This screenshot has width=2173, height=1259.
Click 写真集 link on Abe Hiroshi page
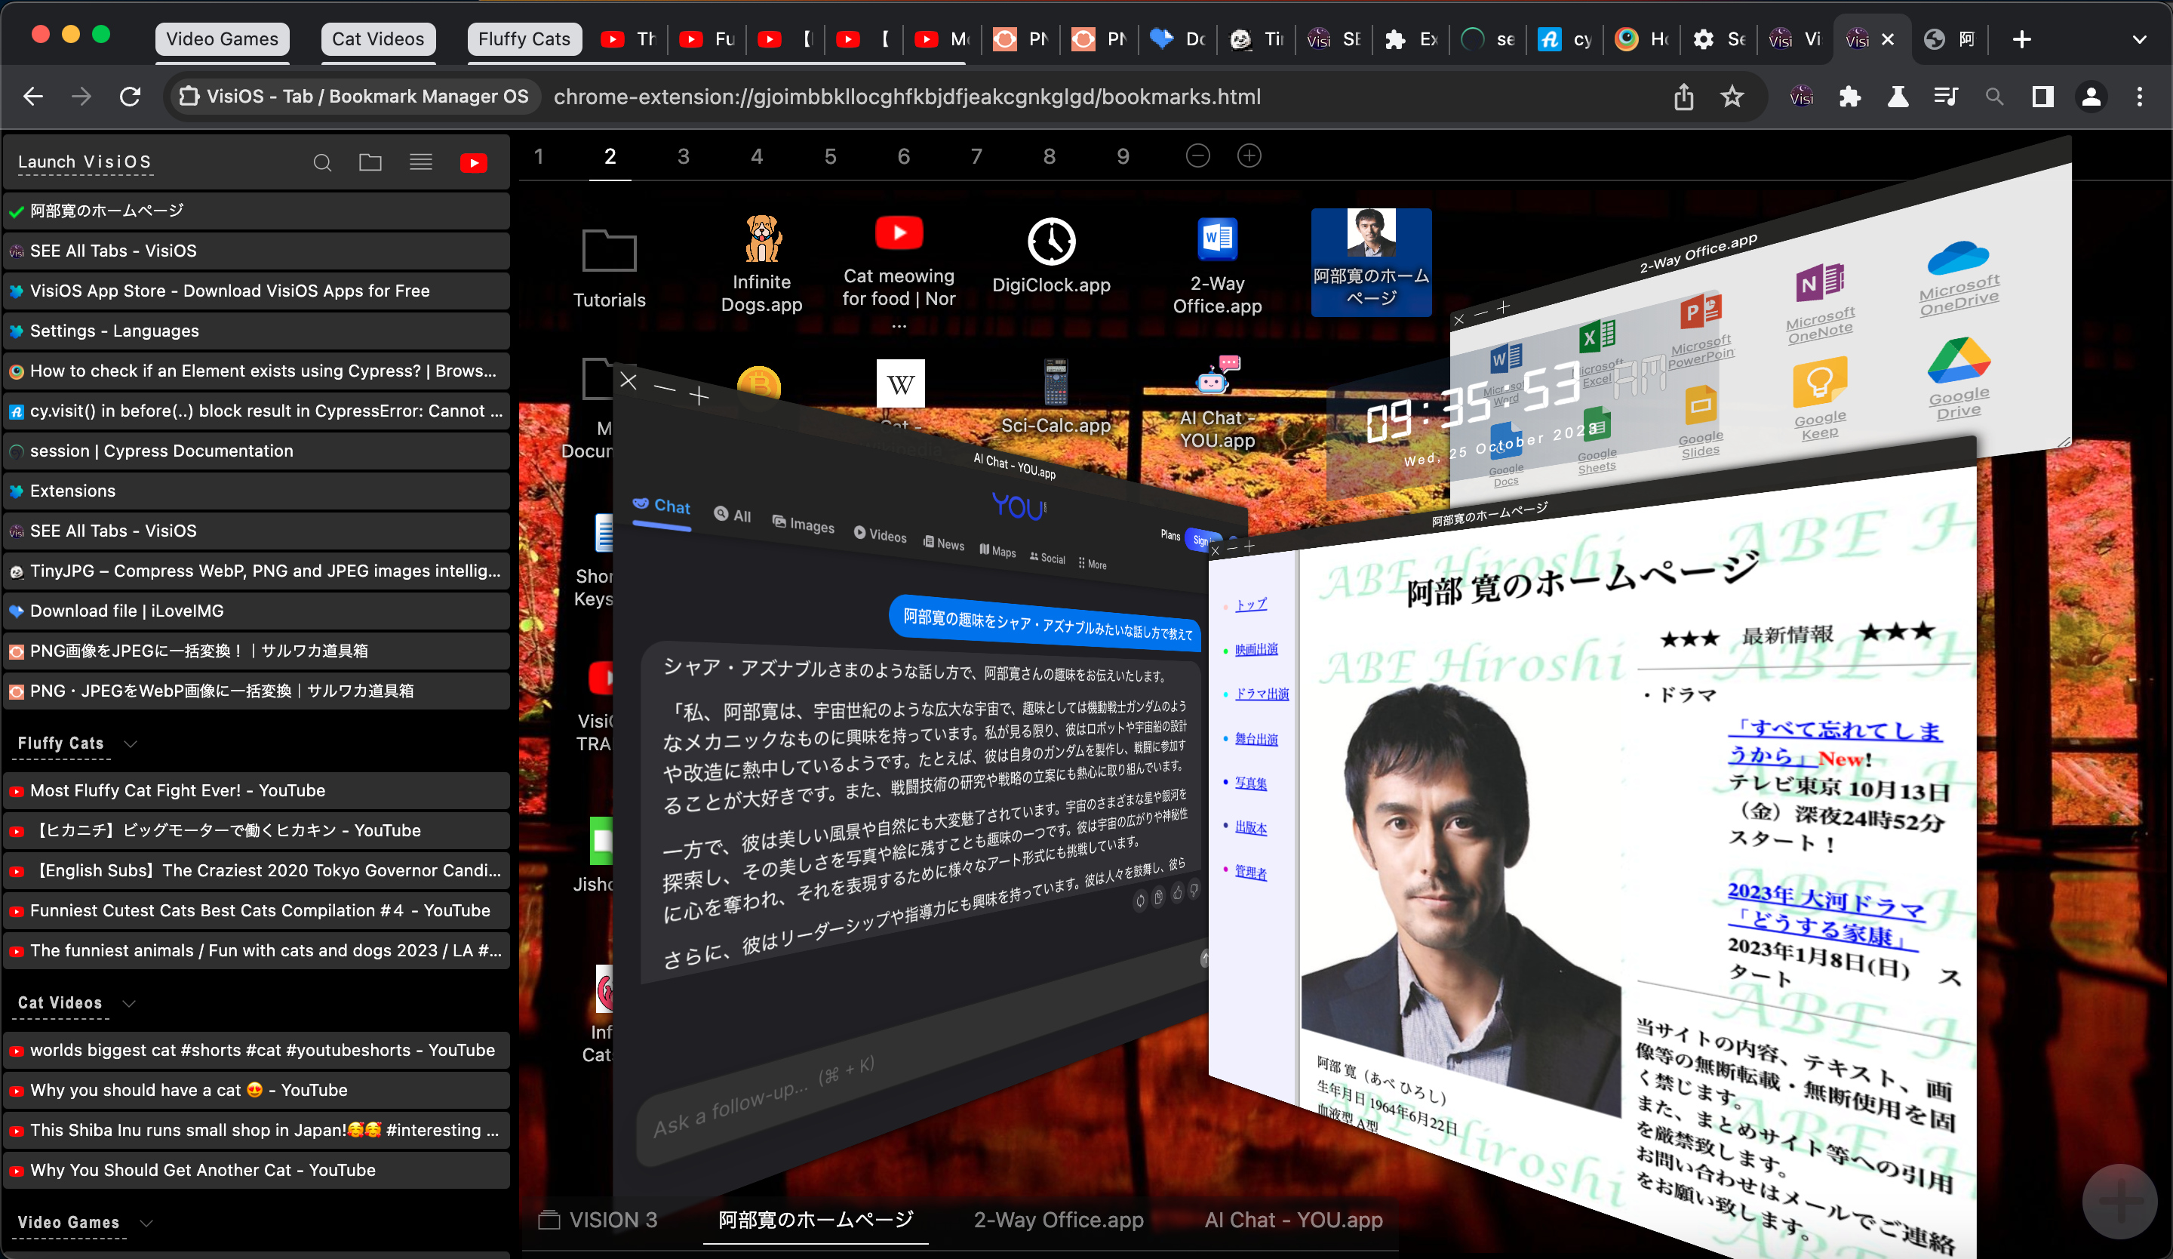[x=1250, y=783]
